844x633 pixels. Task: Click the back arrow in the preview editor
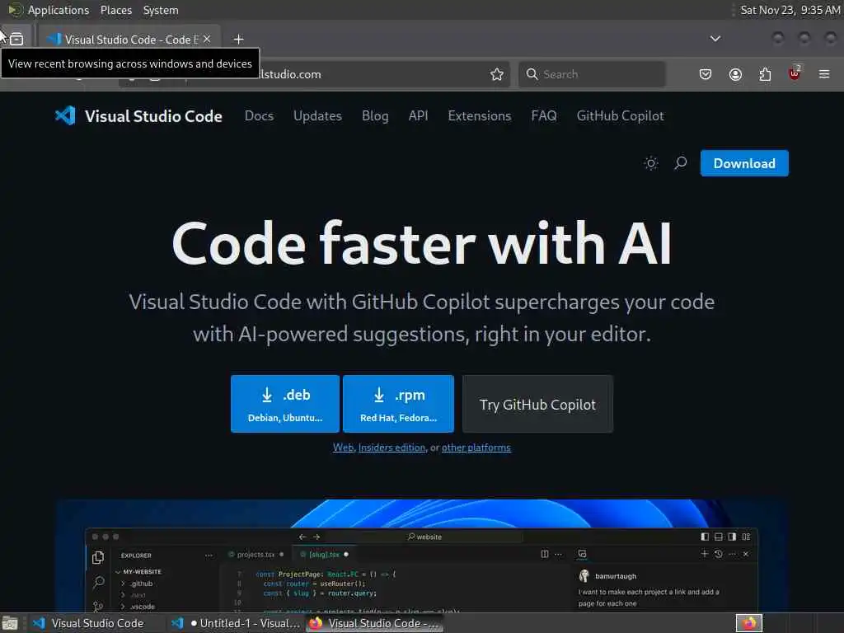302,537
